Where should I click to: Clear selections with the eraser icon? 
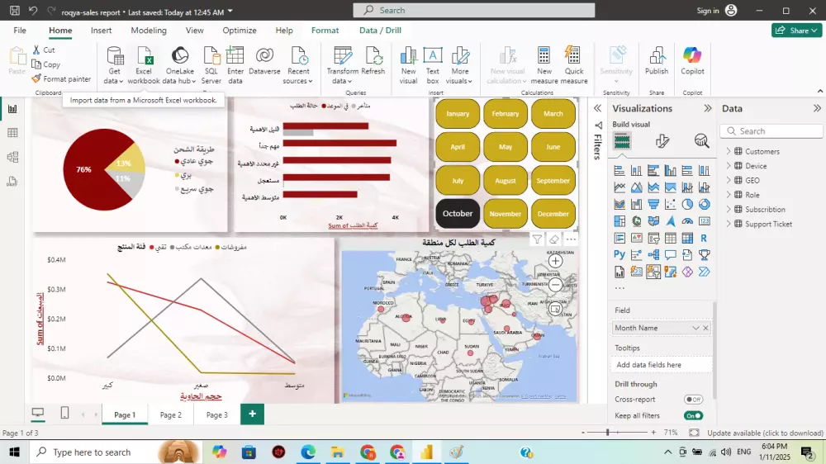(x=553, y=239)
